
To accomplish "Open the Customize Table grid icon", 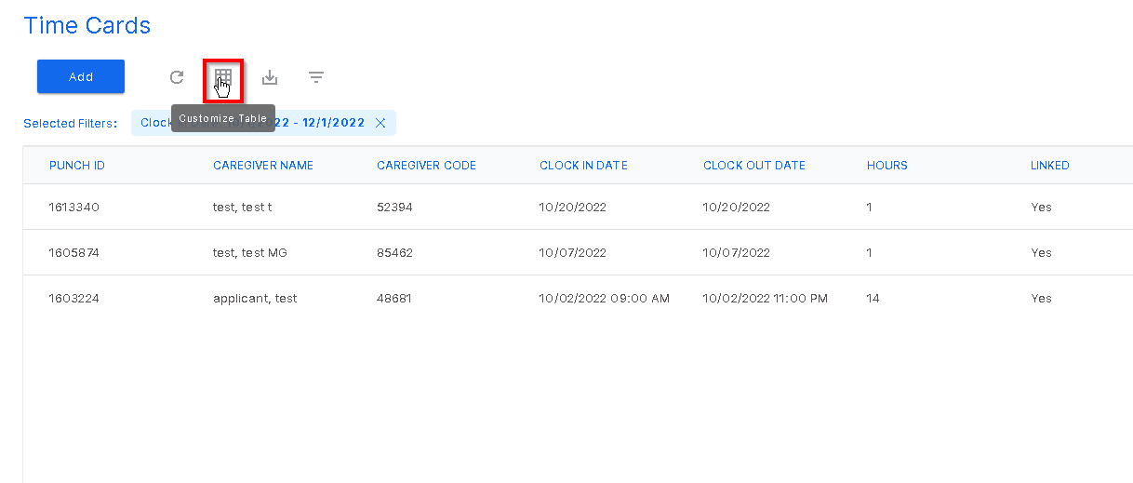I will click(x=223, y=77).
